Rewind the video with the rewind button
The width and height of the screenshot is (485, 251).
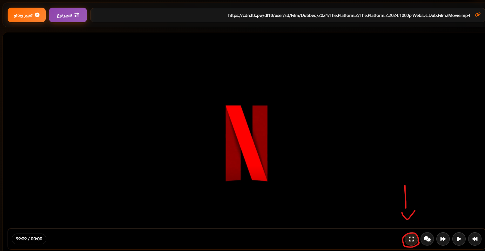(475, 239)
